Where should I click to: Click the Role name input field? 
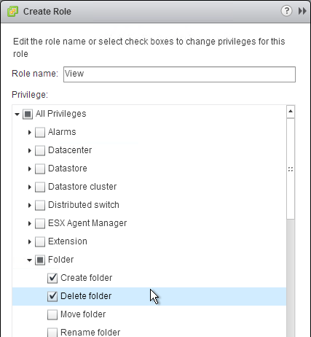(x=179, y=74)
